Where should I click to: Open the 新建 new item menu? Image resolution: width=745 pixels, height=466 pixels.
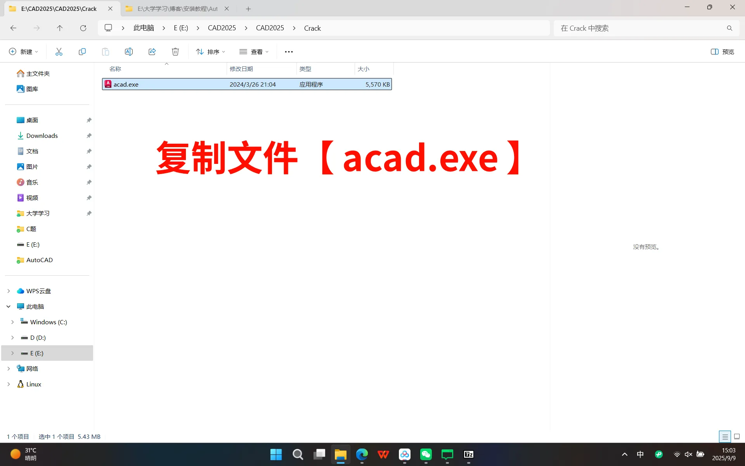coord(23,51)
